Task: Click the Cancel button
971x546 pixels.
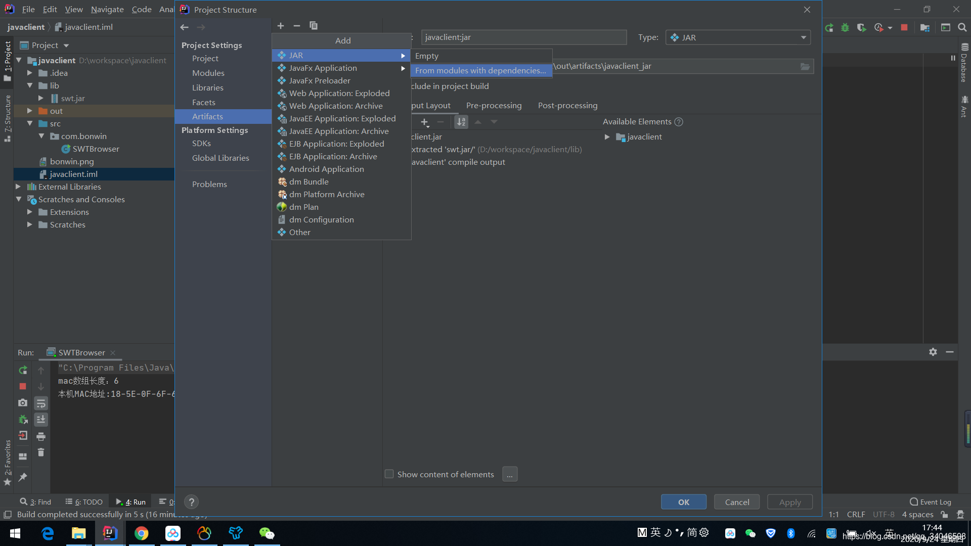Action: pyautogui.click(x=737, y=502)
